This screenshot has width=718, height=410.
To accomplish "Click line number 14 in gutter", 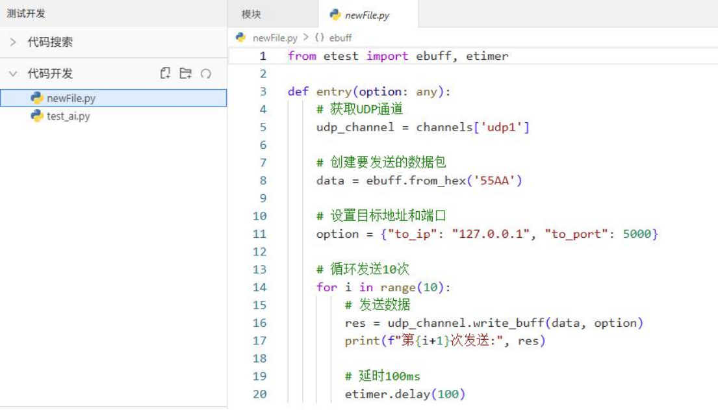I will [x=259, y=287].
